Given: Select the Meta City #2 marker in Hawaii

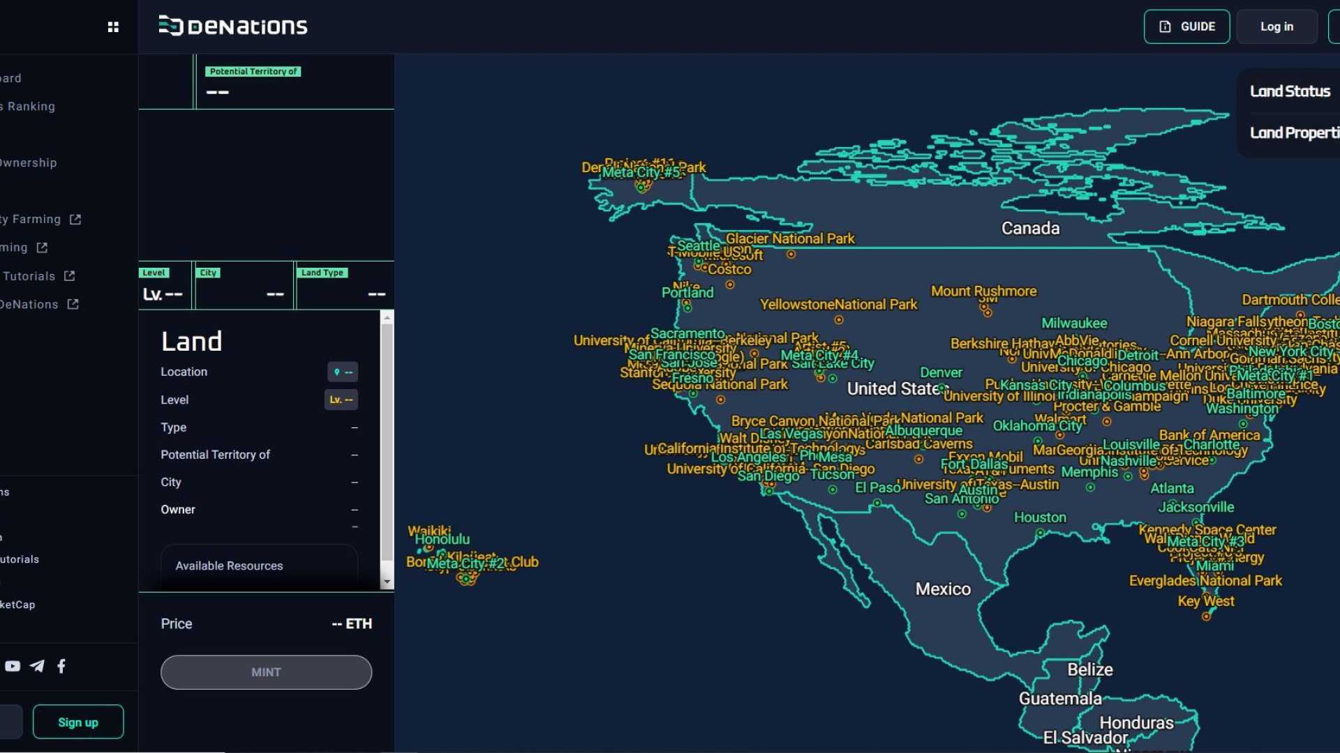Looking at the screenshot, I should [466, 578].
